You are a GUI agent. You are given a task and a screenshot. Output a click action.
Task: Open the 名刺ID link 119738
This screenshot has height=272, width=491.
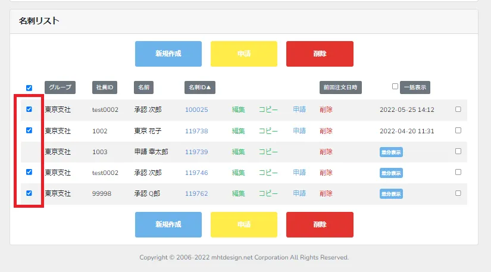[196, 131]
